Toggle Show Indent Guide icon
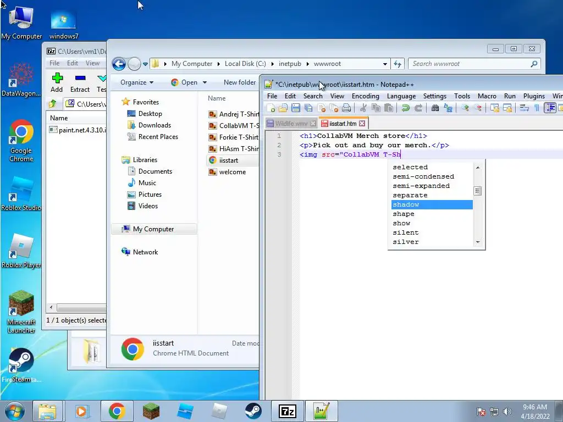 (550, 108)
